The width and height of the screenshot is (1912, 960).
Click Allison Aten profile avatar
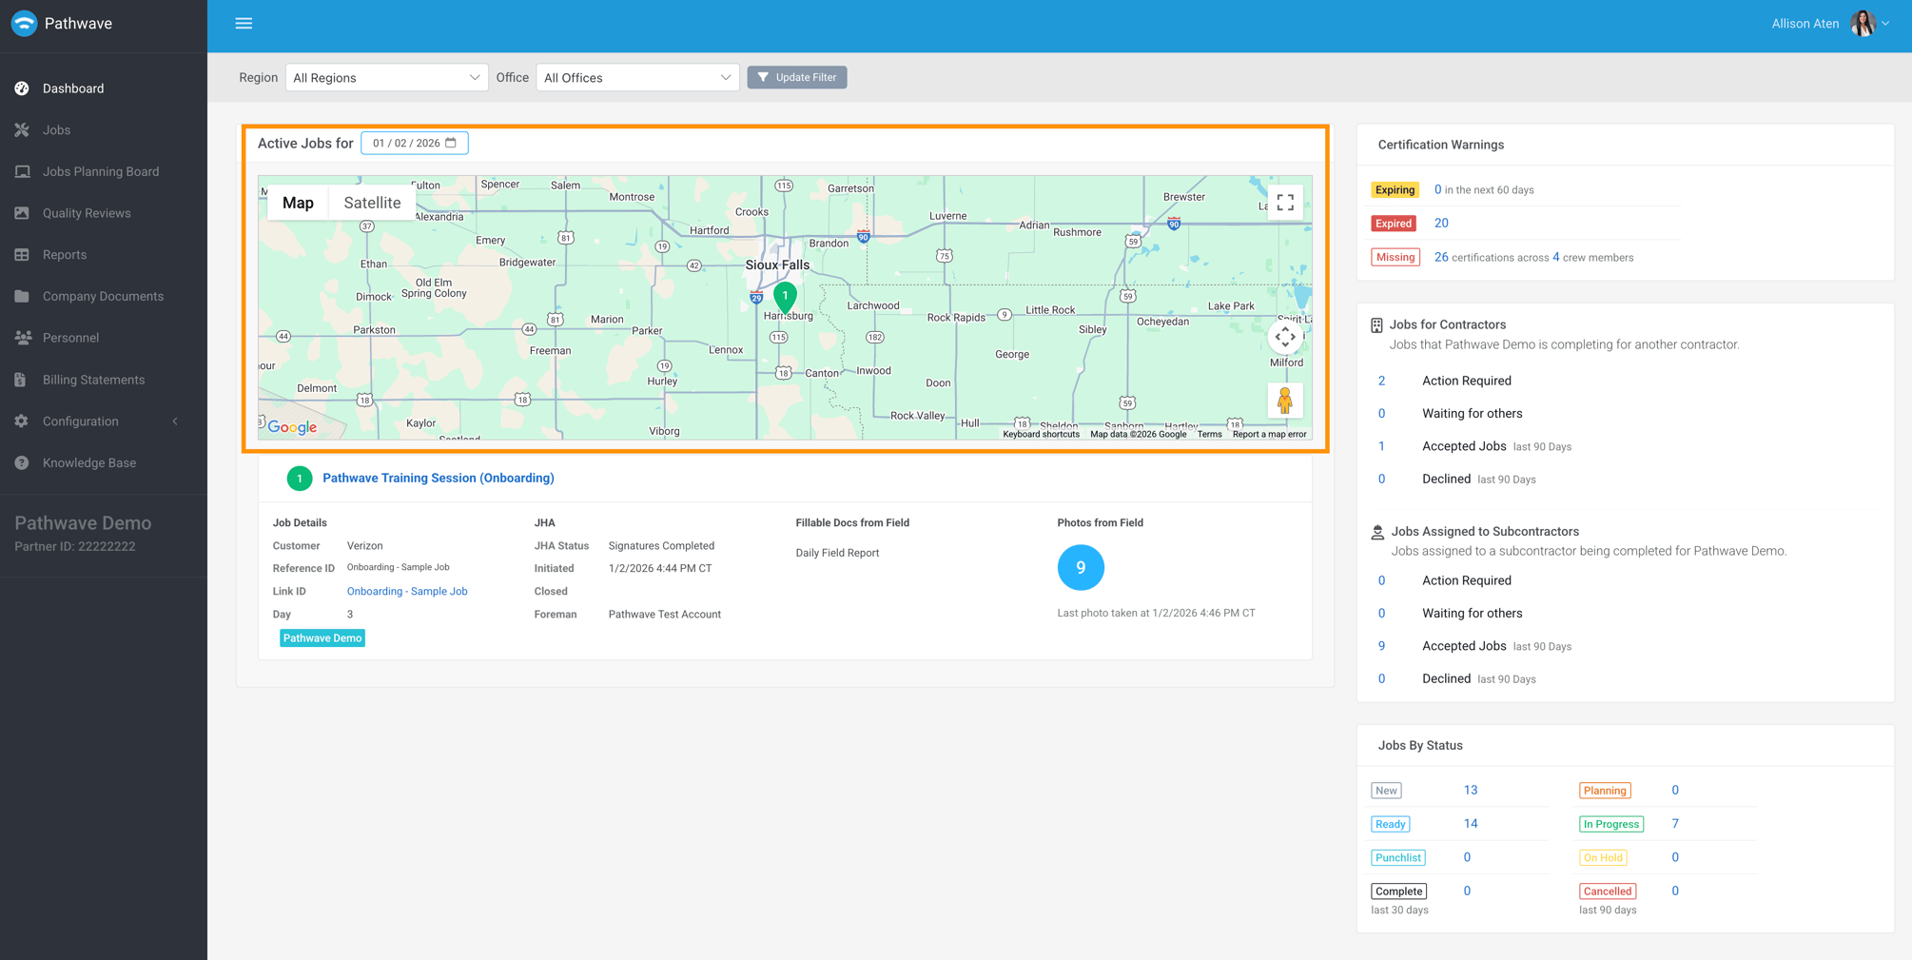(1863, 24)
